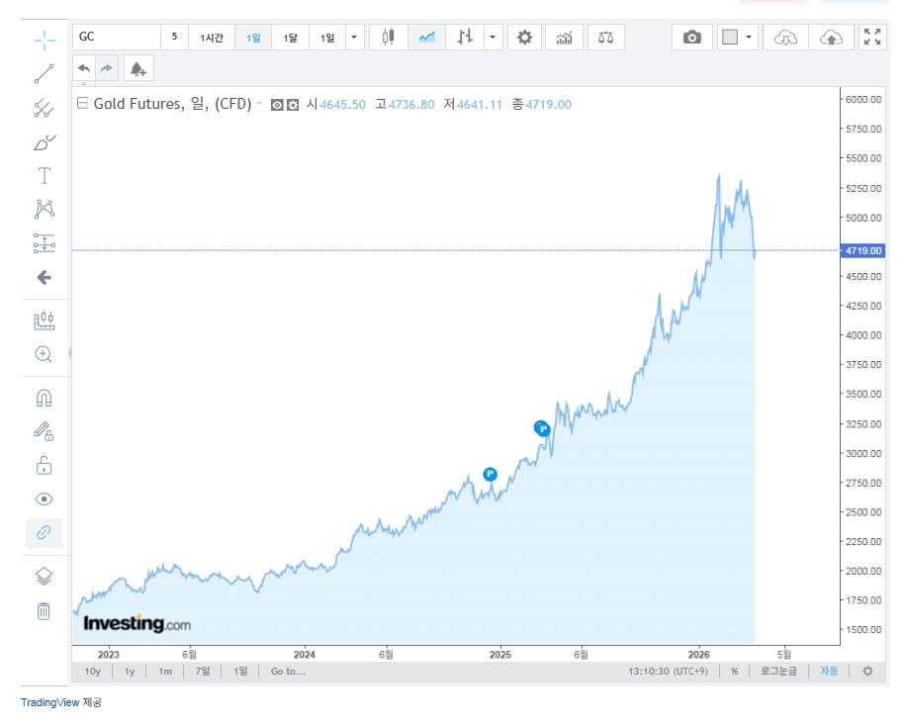Select the XABCD pattern tool

tap(44, 209)
